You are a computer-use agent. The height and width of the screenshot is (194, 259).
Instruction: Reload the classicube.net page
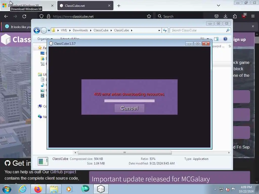coord(24,16)
